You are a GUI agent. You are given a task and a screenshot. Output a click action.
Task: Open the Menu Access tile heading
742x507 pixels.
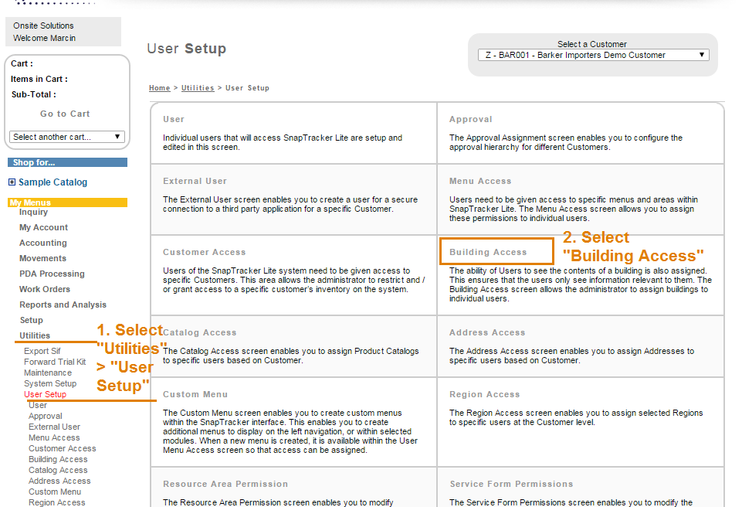(x=480, y=181)
